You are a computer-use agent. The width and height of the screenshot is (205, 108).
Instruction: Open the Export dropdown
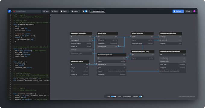pyautogui.click(x=65, y=11)
